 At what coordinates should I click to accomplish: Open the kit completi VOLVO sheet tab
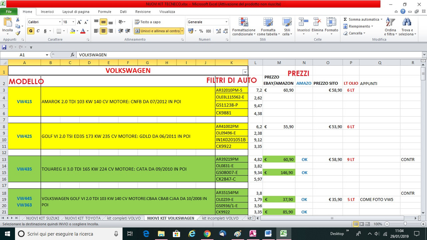coord(123,218)
